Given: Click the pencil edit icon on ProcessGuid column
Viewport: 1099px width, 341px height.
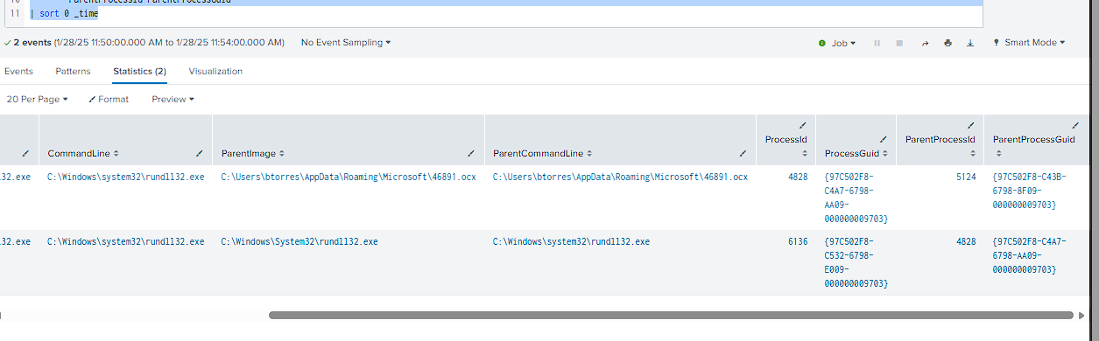Looking at the screenshot, I should click(x=883, y=139).
